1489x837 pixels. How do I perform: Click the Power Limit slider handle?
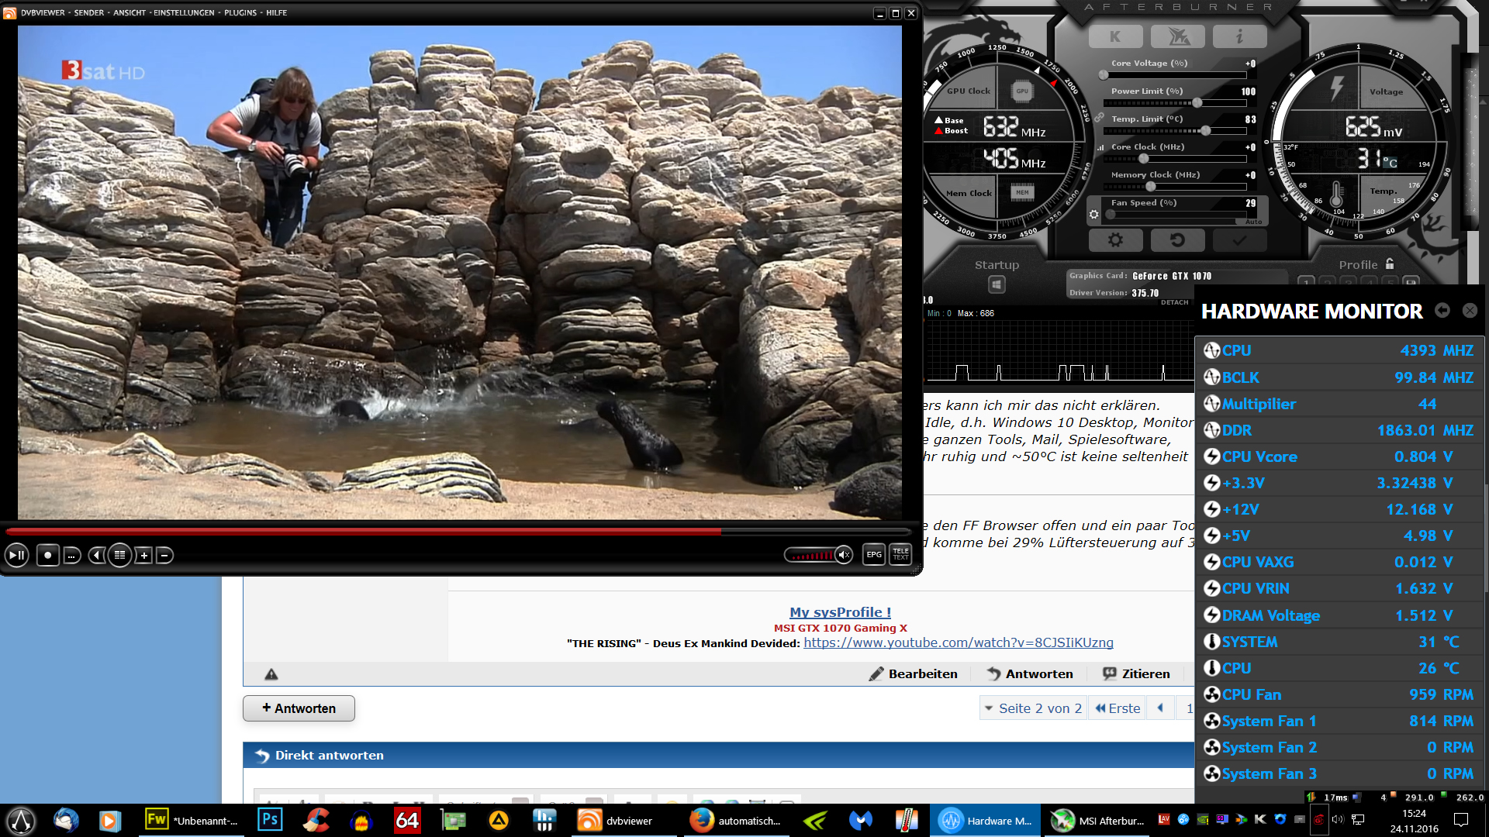click(1197, 103)
